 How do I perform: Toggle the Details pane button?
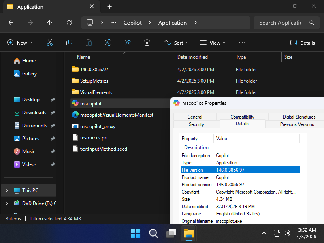[303, 43]
